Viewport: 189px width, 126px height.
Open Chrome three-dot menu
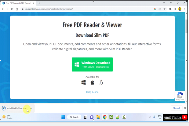point(184,9)
